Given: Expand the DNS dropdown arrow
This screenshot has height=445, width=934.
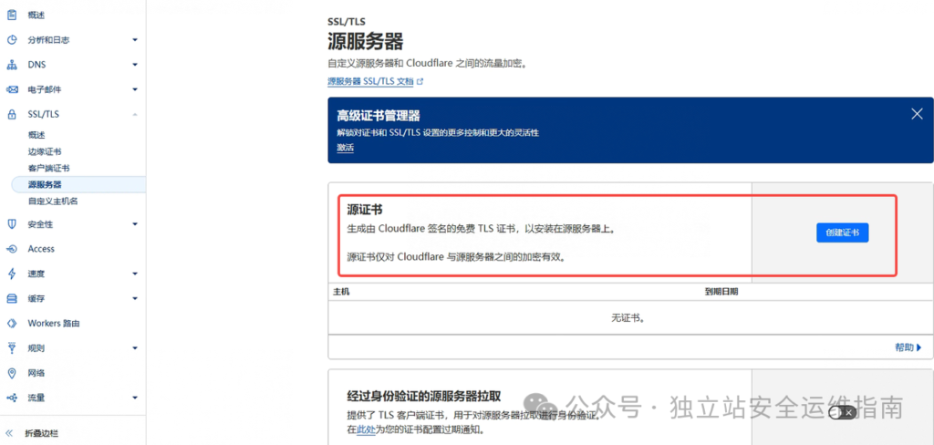Looking at the screenshot, I should pos(135,65).
